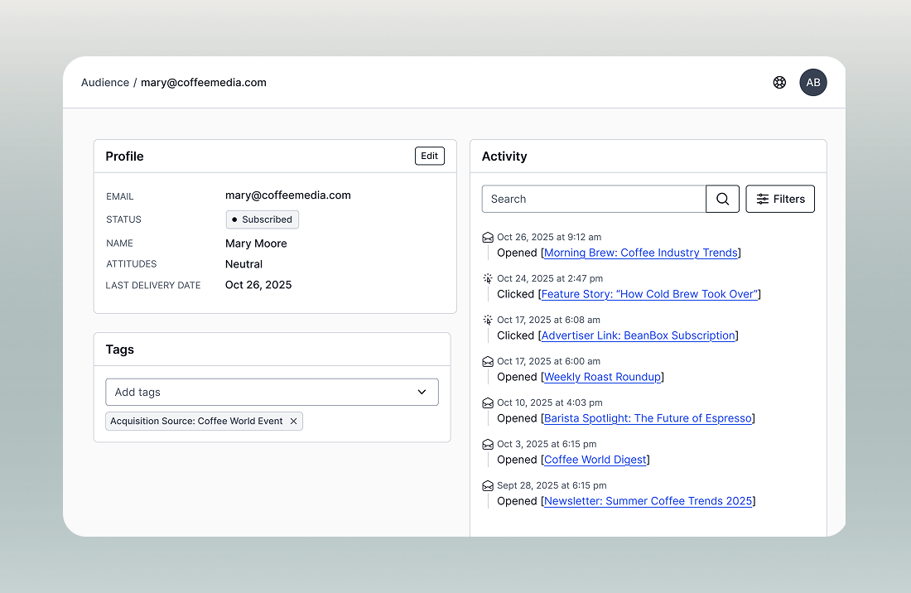Click the AB account avatar
The height and width of the screenshot is (593, 911).
tap(812, 82)
